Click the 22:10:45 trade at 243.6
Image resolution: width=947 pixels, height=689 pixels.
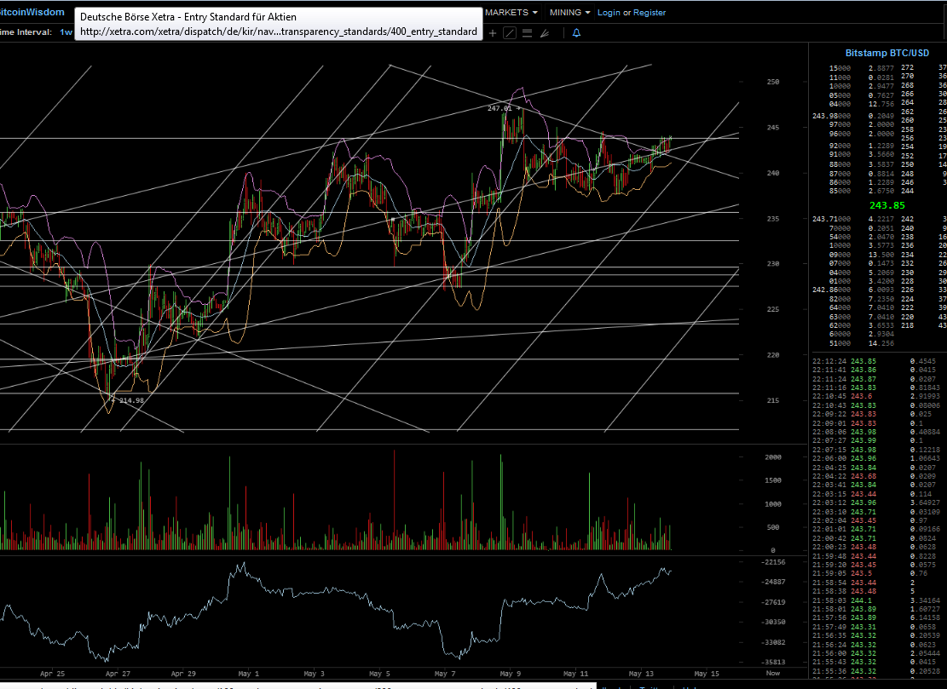click(x=876, y=396)
